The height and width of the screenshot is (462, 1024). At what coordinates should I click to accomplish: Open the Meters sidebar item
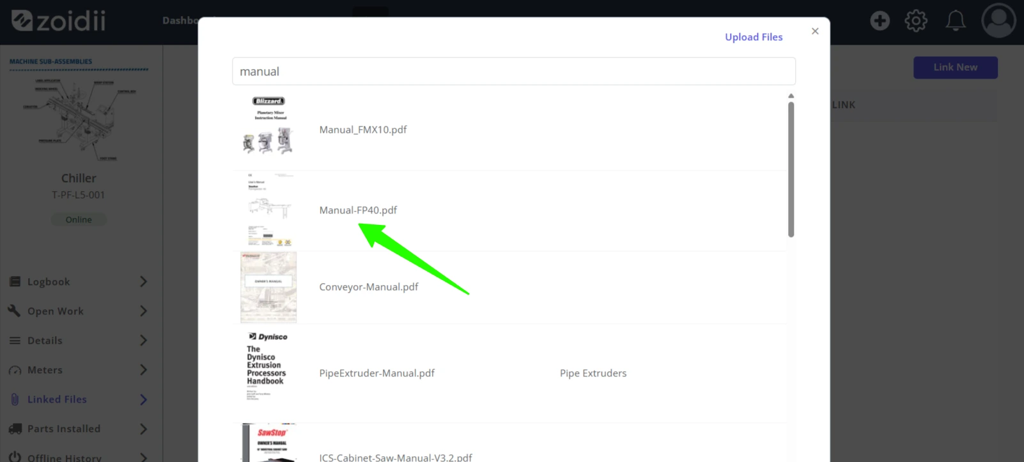[79, 370]
